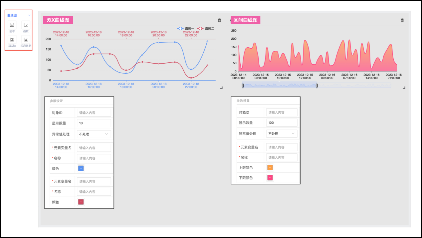Open the orange 上限颜色 color picker
This screenshot has width=422, height=238.
270,168
